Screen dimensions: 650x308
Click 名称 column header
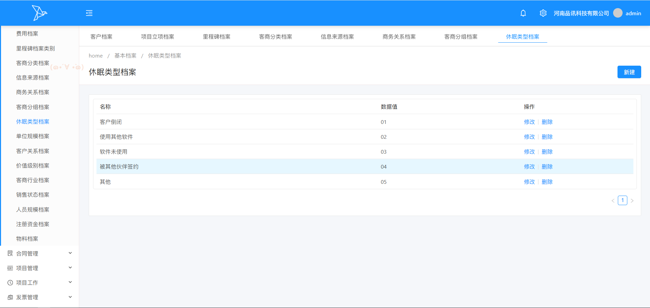[x=105, y=107]
